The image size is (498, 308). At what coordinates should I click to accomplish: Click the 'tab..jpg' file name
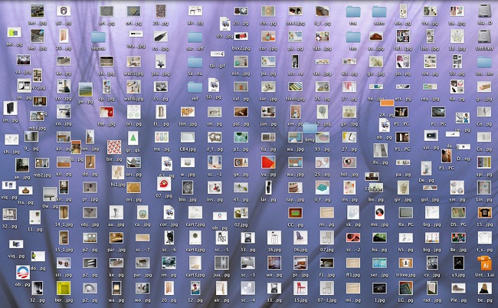point(323,48)
